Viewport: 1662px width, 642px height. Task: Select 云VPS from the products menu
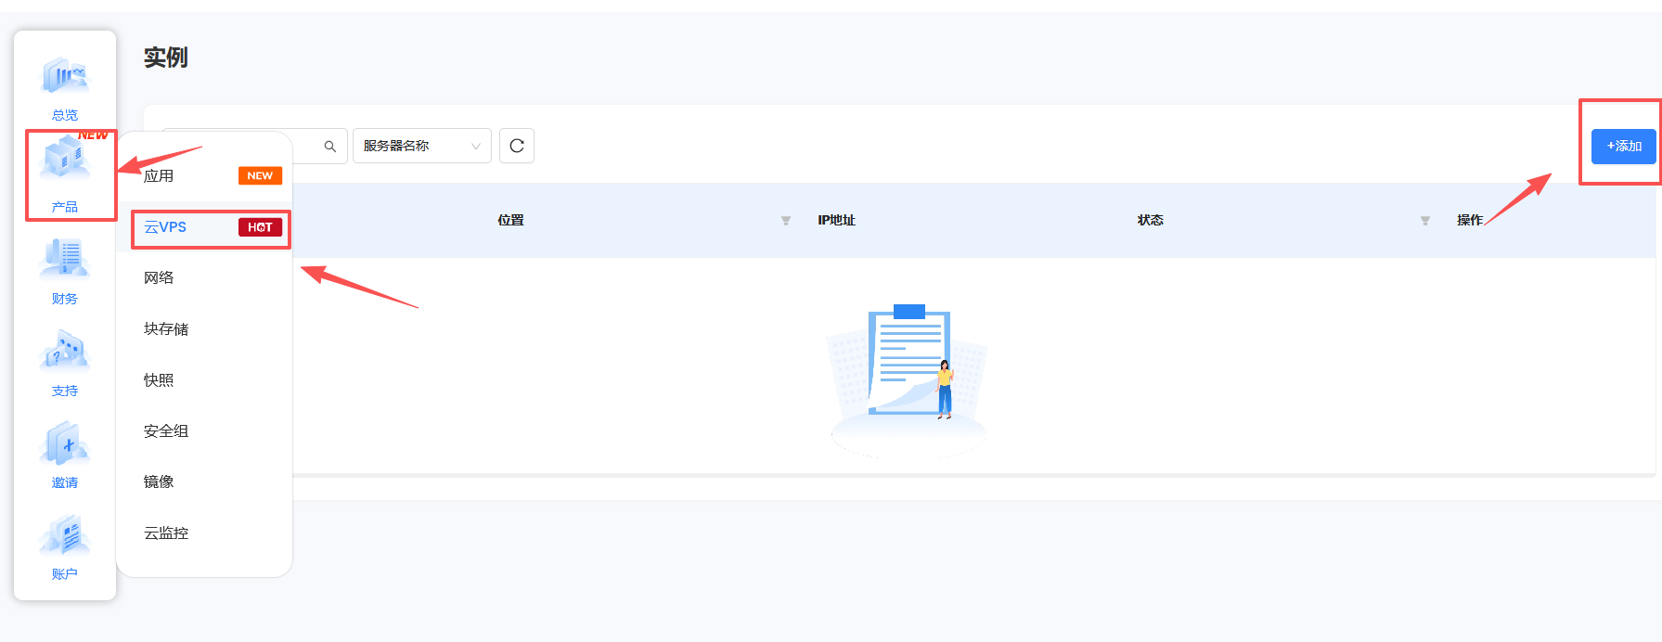click(x=165, y=227)
